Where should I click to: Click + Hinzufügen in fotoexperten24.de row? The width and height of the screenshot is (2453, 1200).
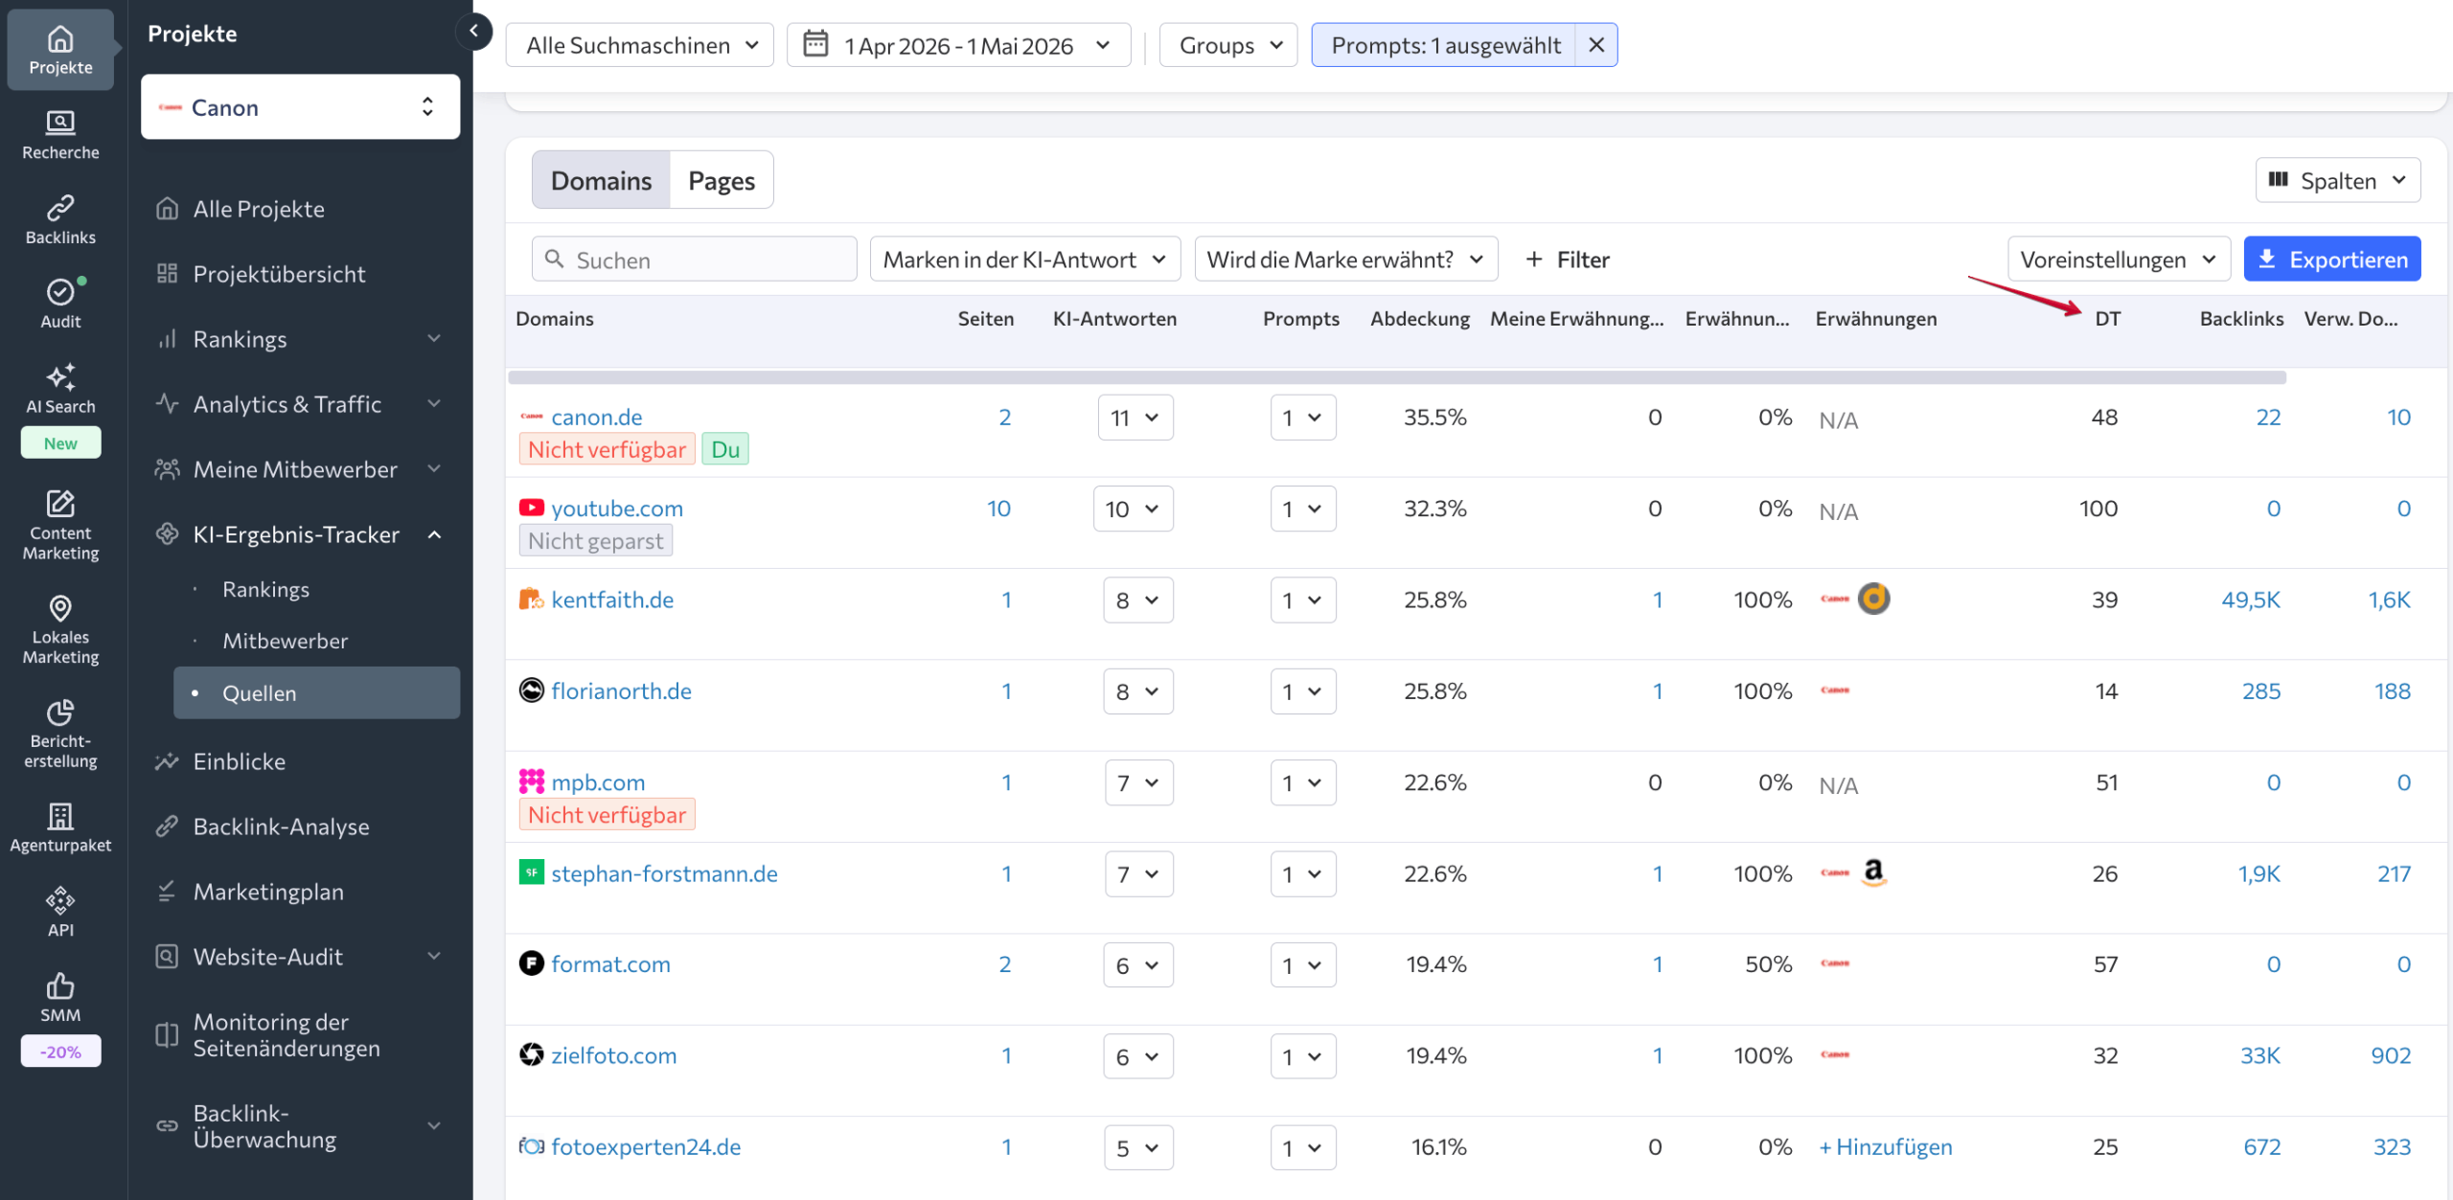(1885, 1146)
